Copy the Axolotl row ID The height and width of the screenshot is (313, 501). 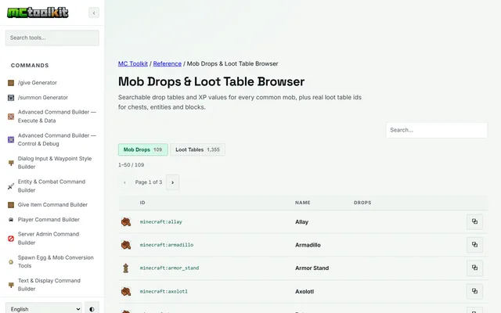474,291
